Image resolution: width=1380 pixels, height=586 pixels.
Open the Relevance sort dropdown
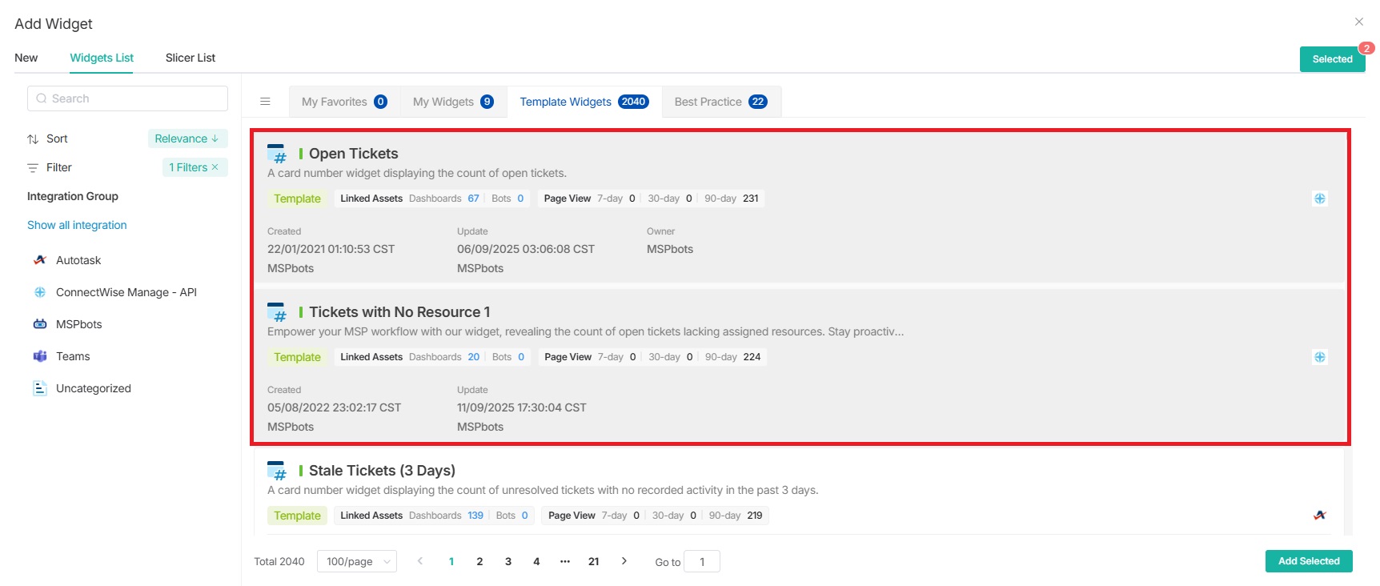point(187,138)
